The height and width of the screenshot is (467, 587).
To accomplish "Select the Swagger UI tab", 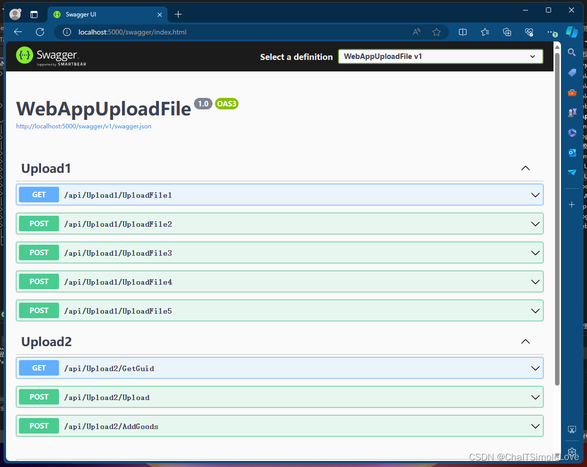I will [x=108, y=14].
